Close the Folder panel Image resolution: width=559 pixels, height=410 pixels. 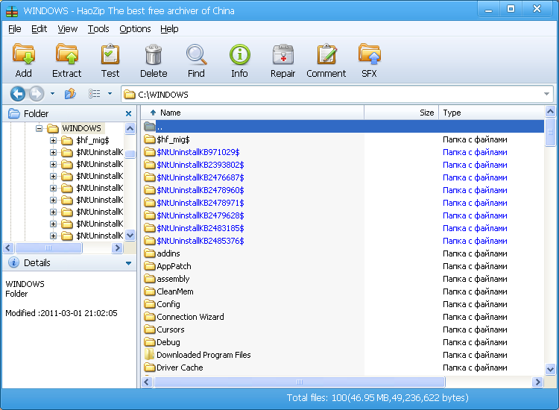(x=129, y=114)
